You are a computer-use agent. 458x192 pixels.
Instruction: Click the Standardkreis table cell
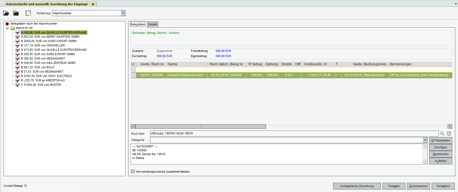click(x=376, y=75)
